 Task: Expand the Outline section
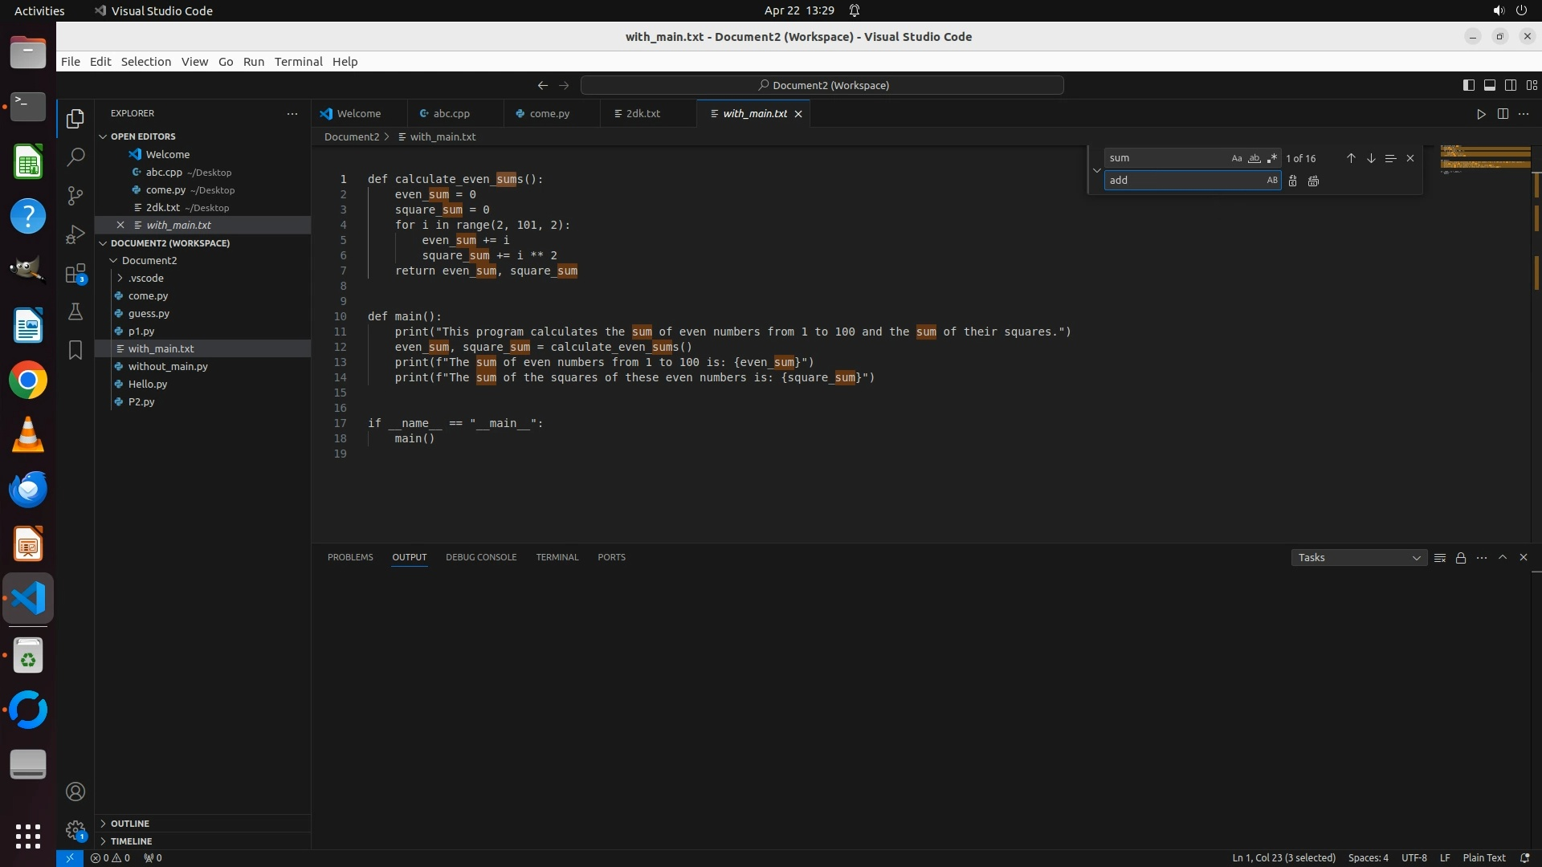(130, 824)
